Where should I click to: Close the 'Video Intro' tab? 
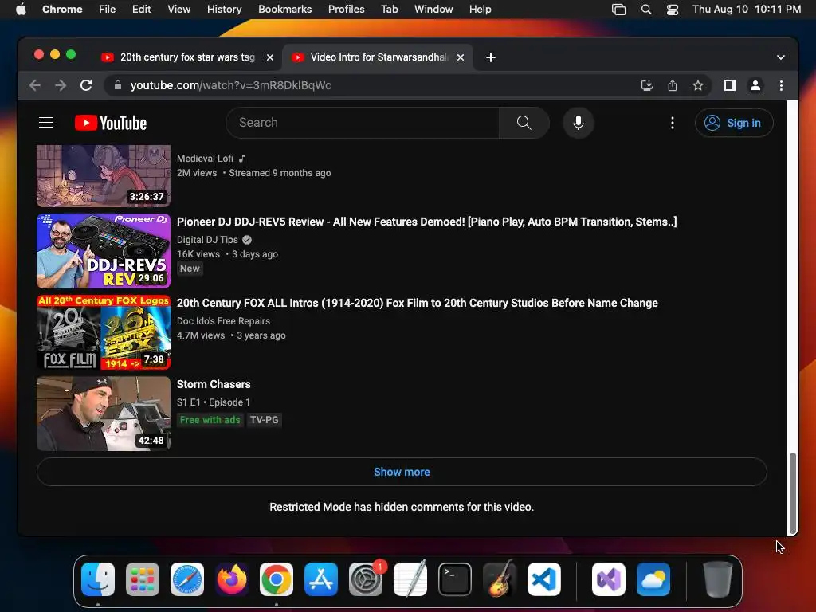tap(461, 57)
